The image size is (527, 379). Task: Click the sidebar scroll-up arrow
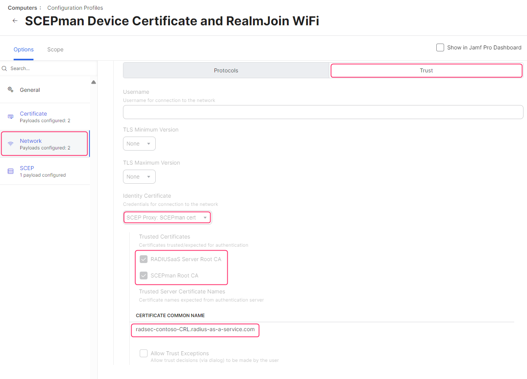pos(93,82)
